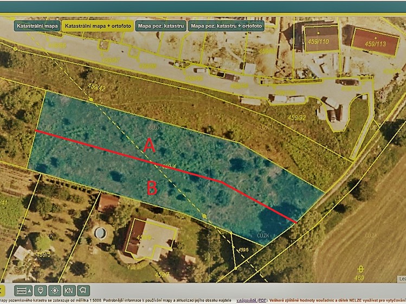
Task: Click the map location pin icon
Action: (41, 290)
